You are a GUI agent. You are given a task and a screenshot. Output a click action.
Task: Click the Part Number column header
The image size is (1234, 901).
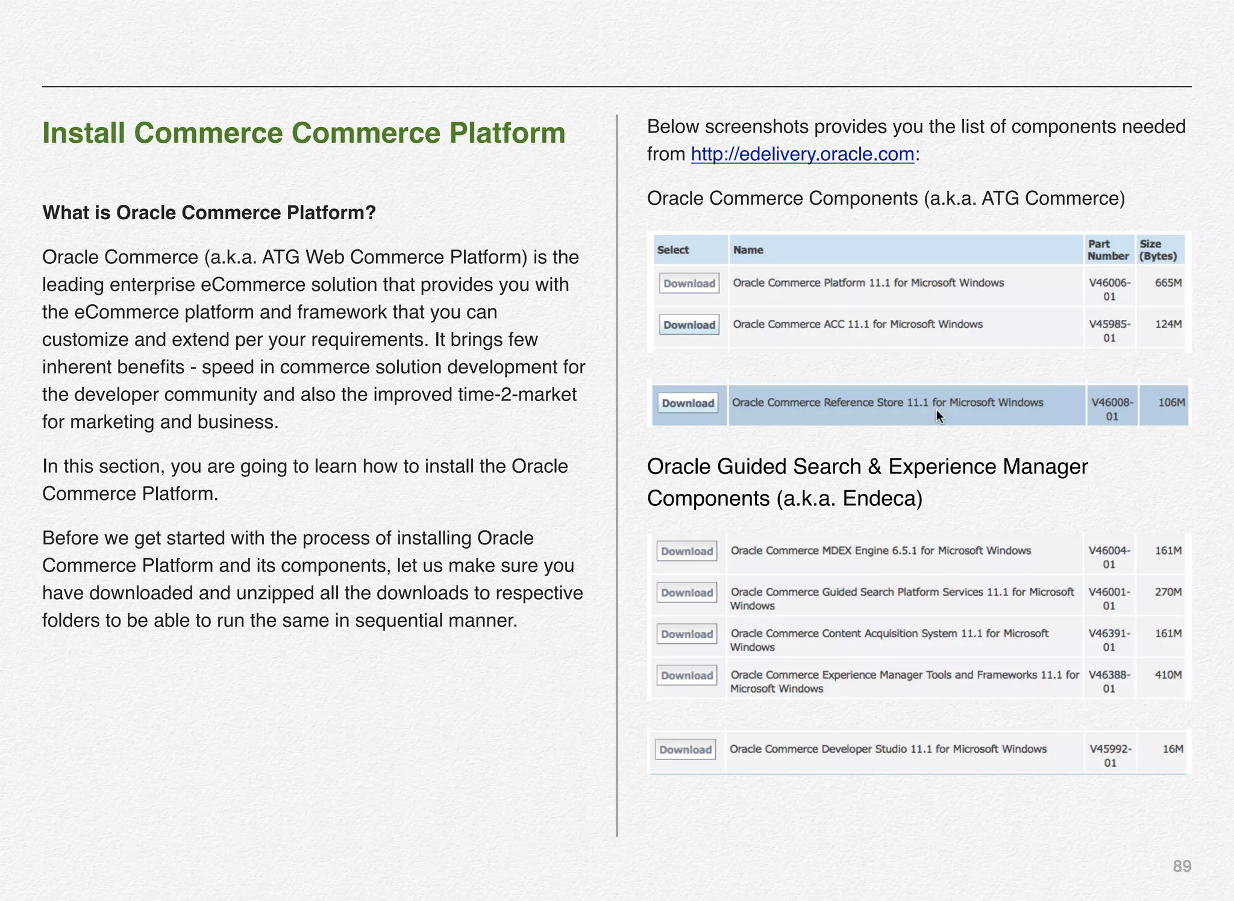[x=1108, y=250]
